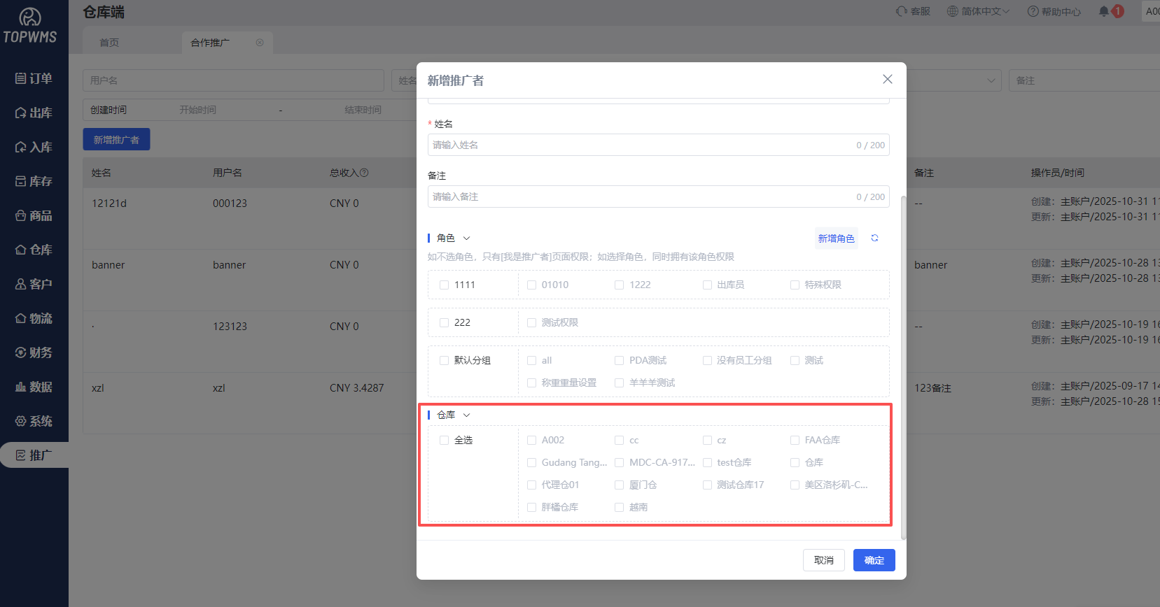This screenshot has height=607, width=1160.
Task: Click the dialog's vertical scrollbar
Action: pyautogui.click(x=903, y=364)
